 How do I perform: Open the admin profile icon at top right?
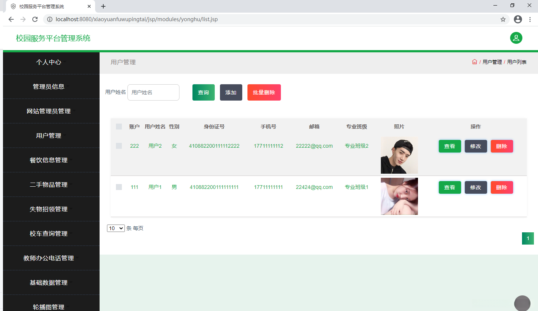point(516,38)
